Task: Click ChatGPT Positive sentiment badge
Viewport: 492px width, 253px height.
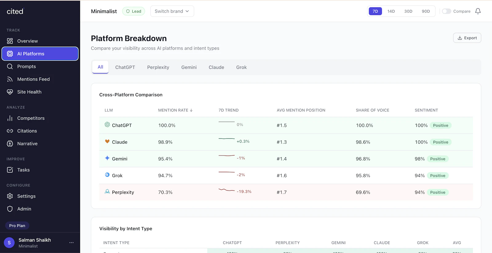Action: (441, 125)
